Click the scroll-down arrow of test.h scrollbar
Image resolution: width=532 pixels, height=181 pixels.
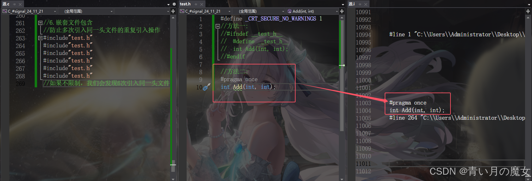point(342,179)
